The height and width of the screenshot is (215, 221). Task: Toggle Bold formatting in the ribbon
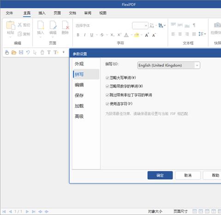(x=78, y=35)
